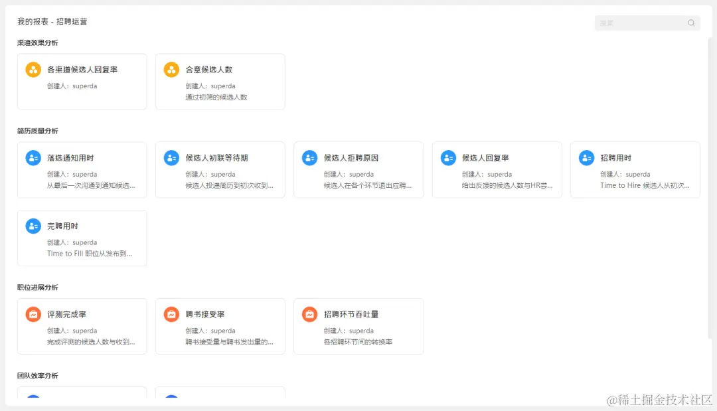Click the blue person icon on 落选通知用时 card
This screenshot has width=717, height=411.
[x=33, y=158]
